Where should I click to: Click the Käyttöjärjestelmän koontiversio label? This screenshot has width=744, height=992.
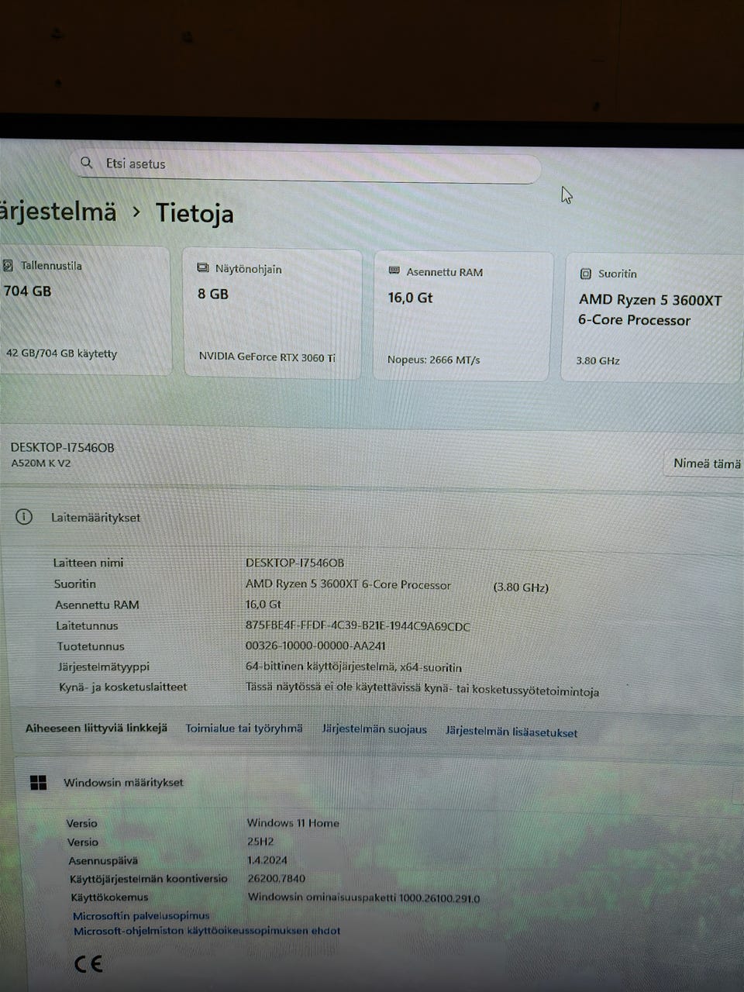(149, 879)
